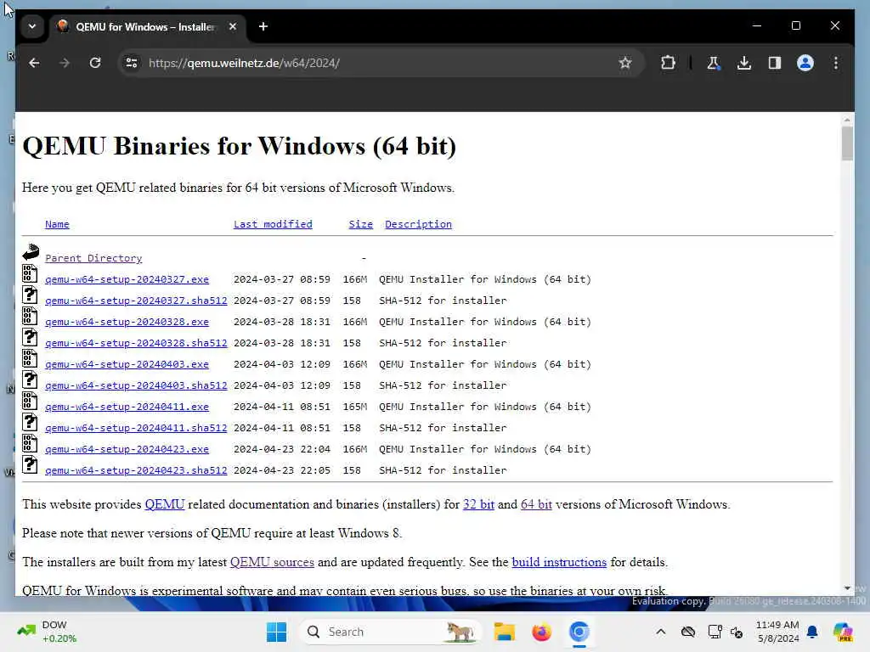Image resolution: width=870 pixels, height=652 pixels.
Task: Download qemu-w64-setup-20240403.exe
Action: click(x=127, y=364)
